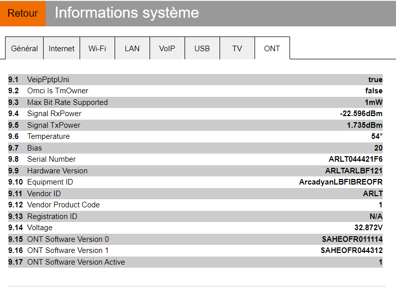Switch to the USB tab
The width and height of the screenshot is (396, 291).
tap(202, 49)
